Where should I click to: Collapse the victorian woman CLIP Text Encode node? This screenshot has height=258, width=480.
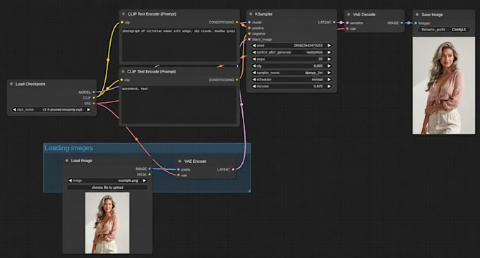click(x=124, y=14)
